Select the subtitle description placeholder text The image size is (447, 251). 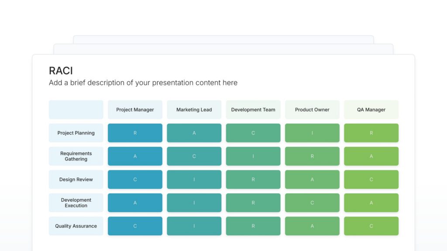click(x=143, y=83)
